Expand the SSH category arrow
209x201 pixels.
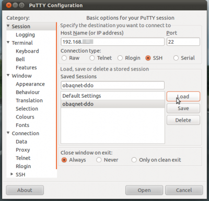12,174
